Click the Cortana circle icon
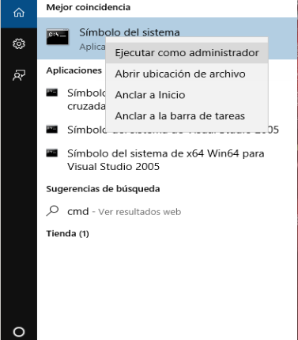Screen dimensions: 298x340 click(x=19, y=332)
